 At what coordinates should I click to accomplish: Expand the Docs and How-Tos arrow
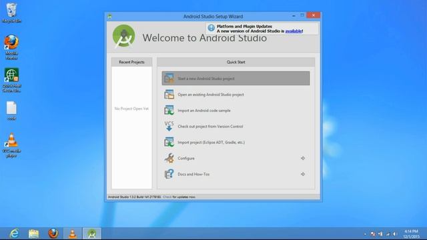click(303, 174)
